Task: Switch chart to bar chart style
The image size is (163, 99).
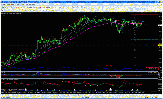Action: pos(53,7)
